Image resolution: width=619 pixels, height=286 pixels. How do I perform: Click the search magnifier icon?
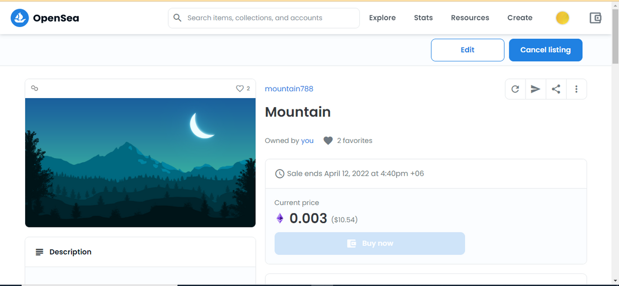[x=177, y=18]
